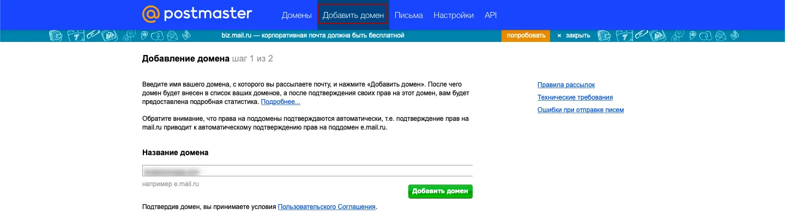Click the green Добавить домен button
Viewport: 785px width, 221px height.
click(440, 191)
